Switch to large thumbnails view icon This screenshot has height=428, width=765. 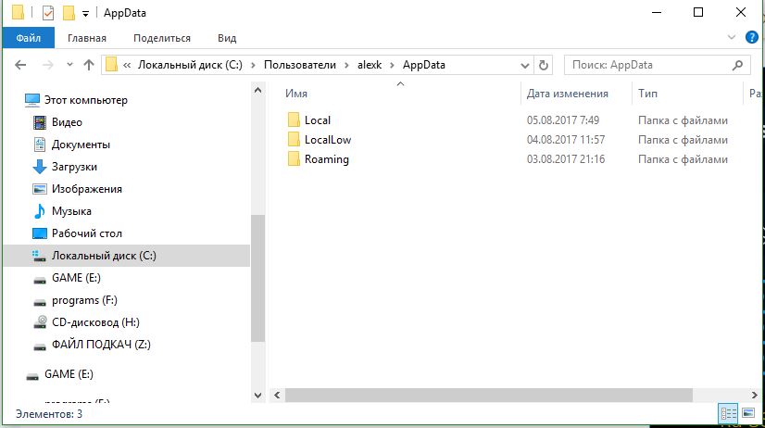tap(748, 413)
